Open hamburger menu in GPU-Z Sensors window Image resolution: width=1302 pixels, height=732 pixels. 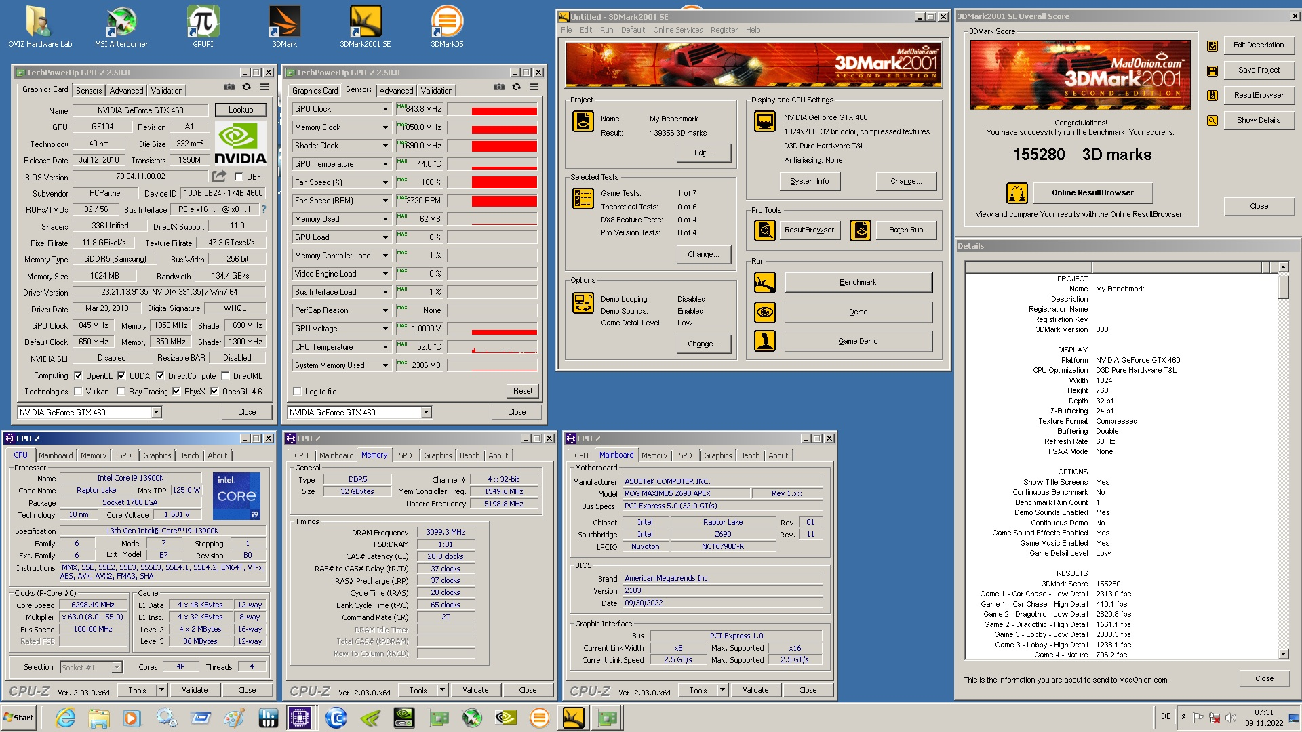534,87
